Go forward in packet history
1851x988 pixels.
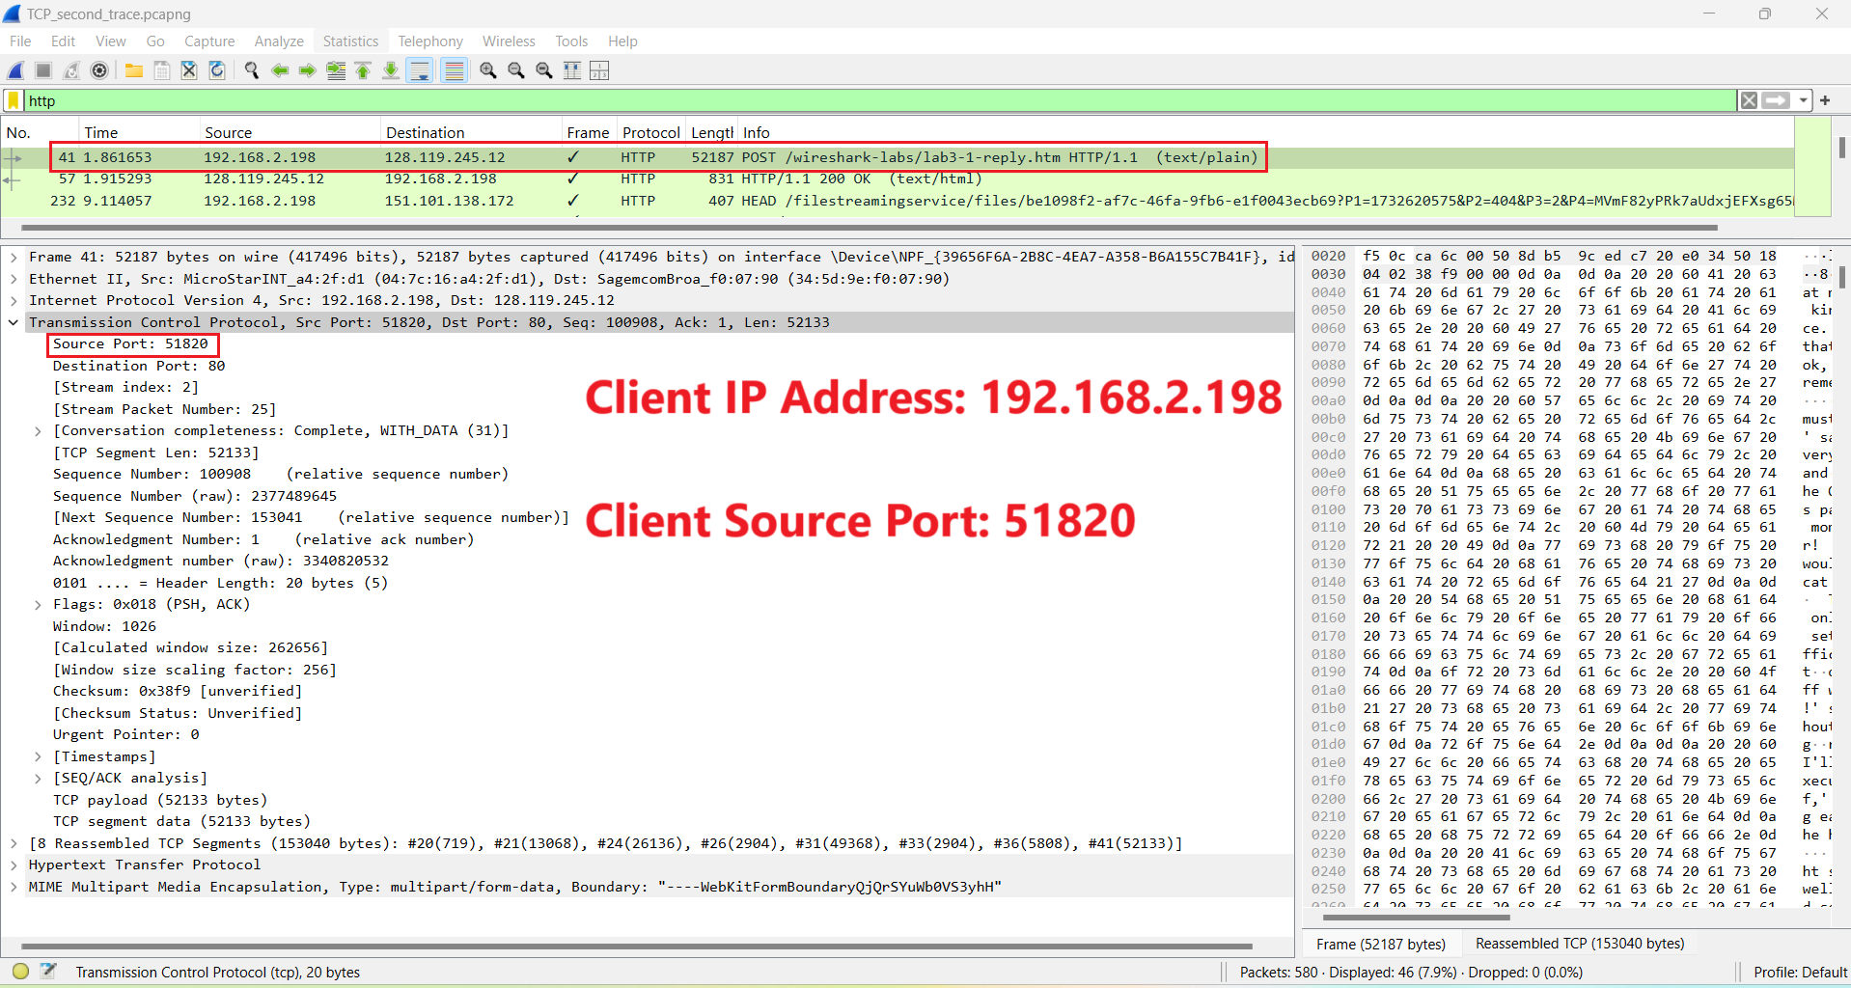point(307,70)
